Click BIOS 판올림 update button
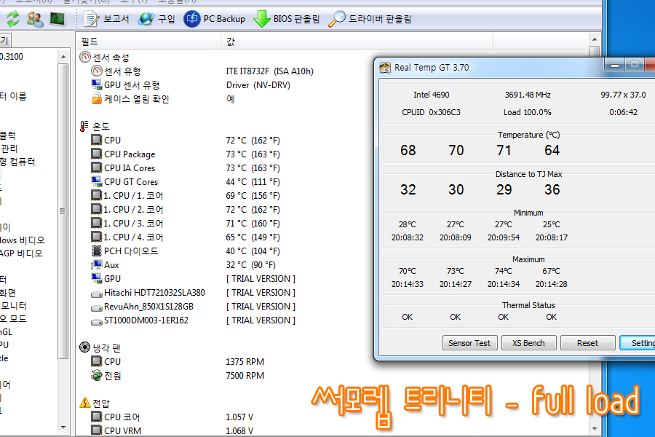 [287, 19]
